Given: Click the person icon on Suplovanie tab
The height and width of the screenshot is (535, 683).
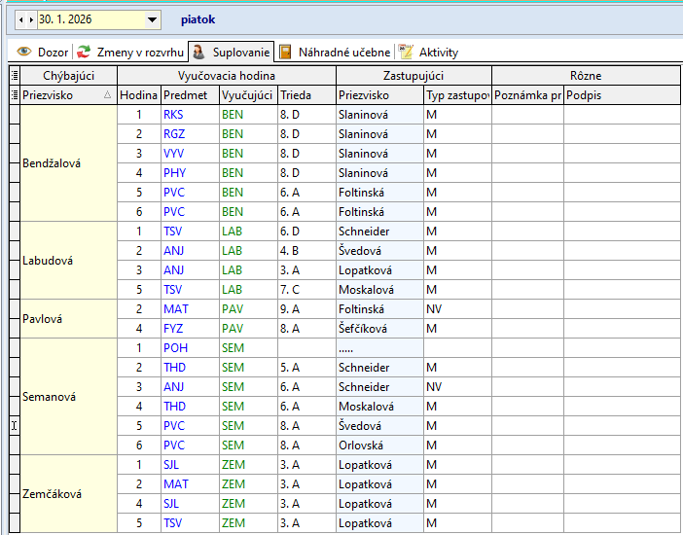Looking at the screenshot, I should tap(198, 52).
